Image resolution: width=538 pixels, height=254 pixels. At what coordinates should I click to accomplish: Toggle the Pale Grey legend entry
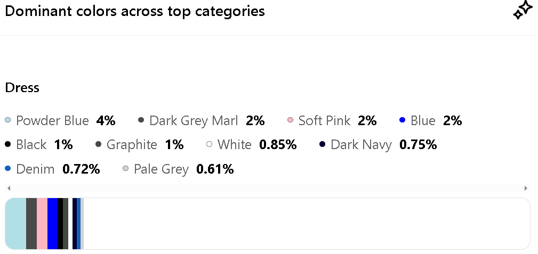(160, 169)
